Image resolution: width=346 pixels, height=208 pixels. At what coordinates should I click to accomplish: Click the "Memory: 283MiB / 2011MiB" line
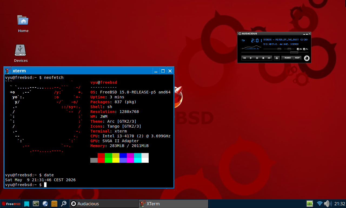click(x=119, y=146)
